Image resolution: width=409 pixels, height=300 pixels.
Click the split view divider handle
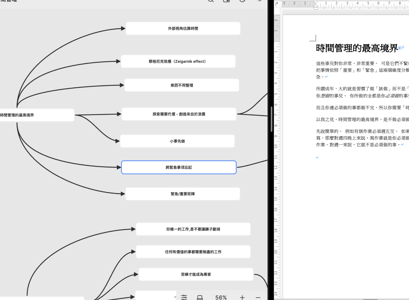click(x=271, y=119)
